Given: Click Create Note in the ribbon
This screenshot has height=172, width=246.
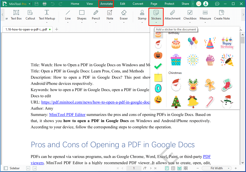Looking at the screenshot, I should [x=222, y=15].
